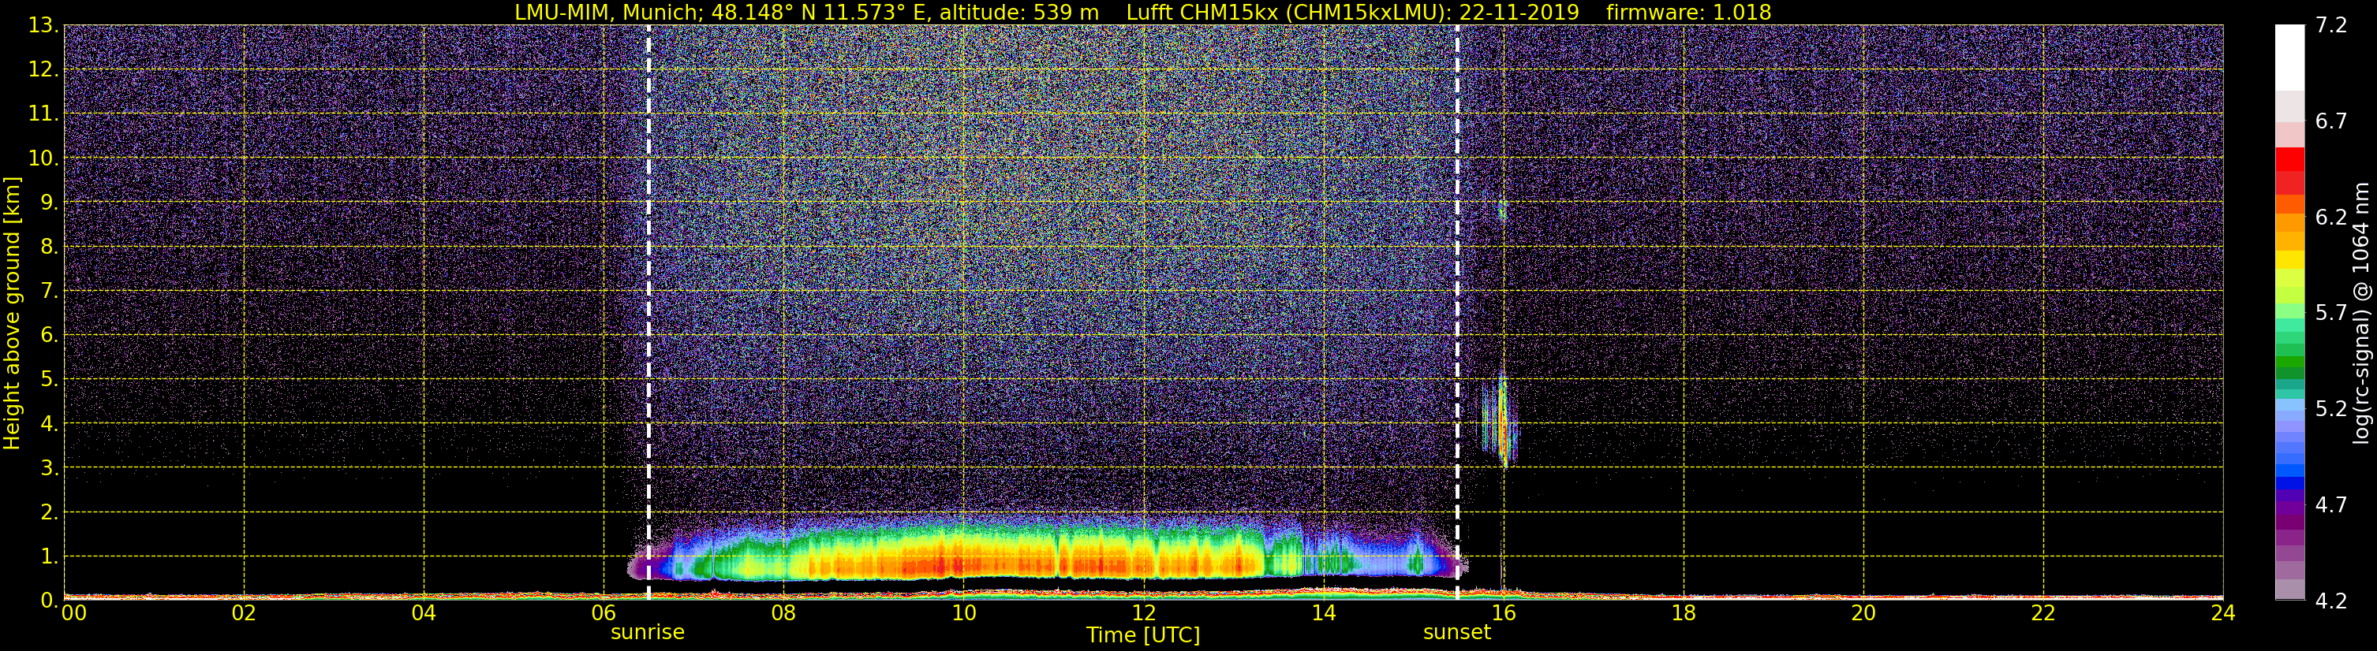Screen dimensions: 2377x651
Task: Click the height axis tick '13.'
Action: pos(43,25)
